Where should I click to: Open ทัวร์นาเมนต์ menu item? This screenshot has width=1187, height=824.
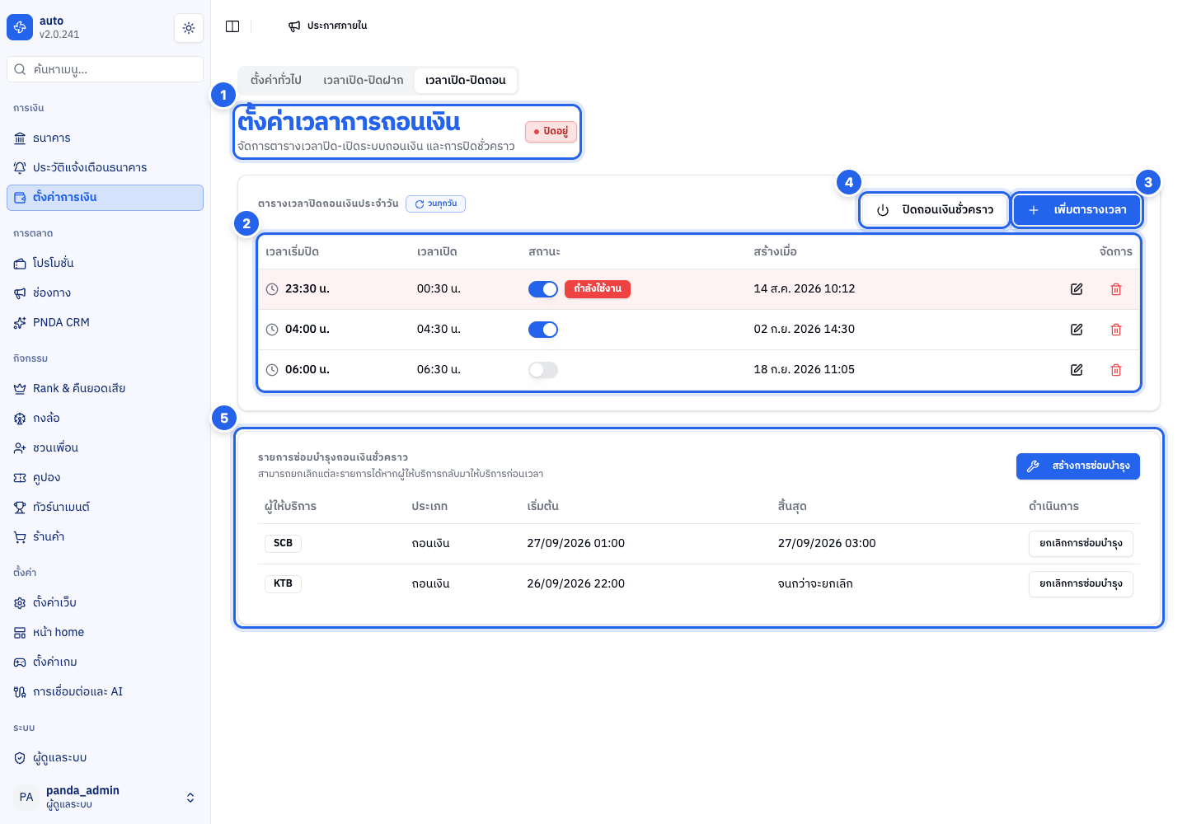pyautogui.click(x=105, y=508)
